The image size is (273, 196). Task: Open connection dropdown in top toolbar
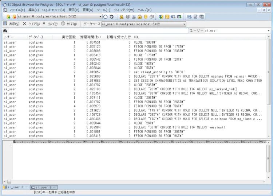(100, 16)
